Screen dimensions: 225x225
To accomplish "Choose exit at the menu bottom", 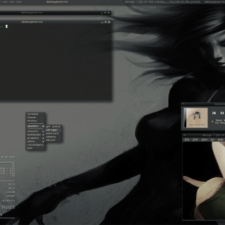I will click(35, 148).
